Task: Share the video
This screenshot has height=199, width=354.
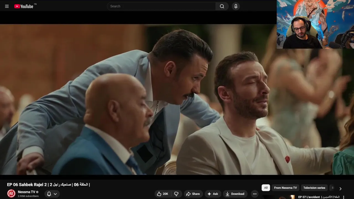Action: pos(193,194)
